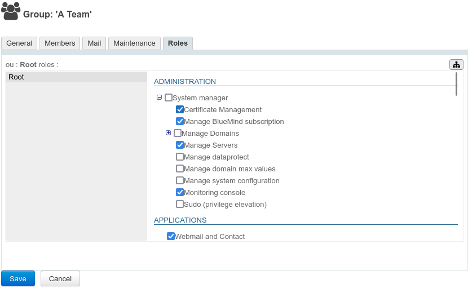Switch to the General tab
The image size is (468, 288).
(19, 43)
